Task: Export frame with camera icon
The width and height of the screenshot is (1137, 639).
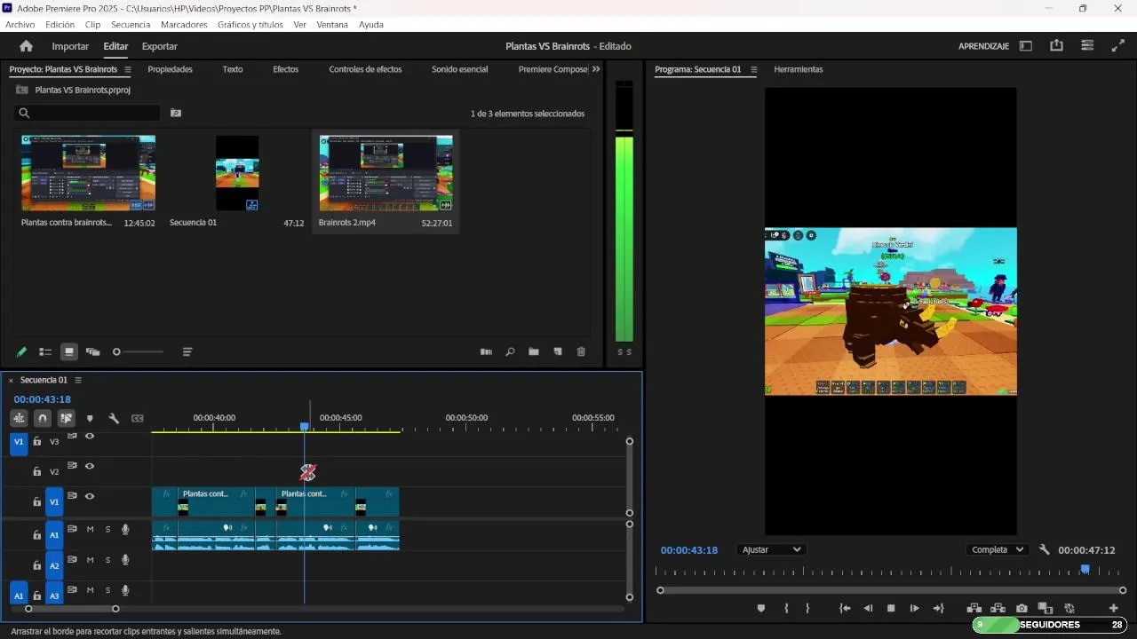Action: 1022,609
